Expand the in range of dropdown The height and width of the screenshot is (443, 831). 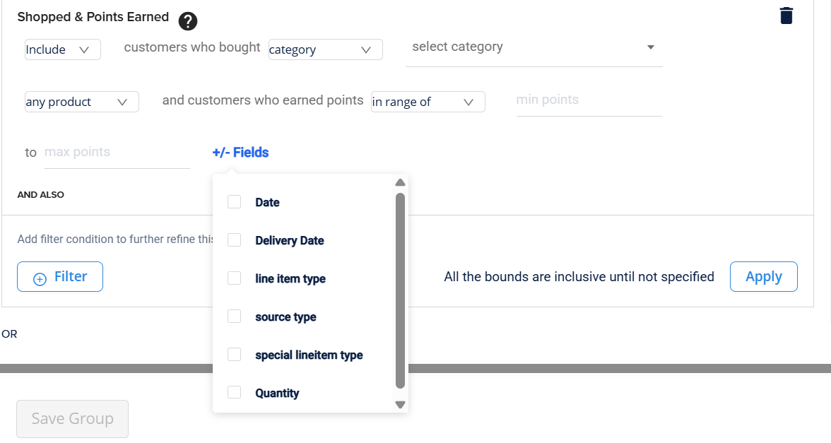tap(428, 102)
